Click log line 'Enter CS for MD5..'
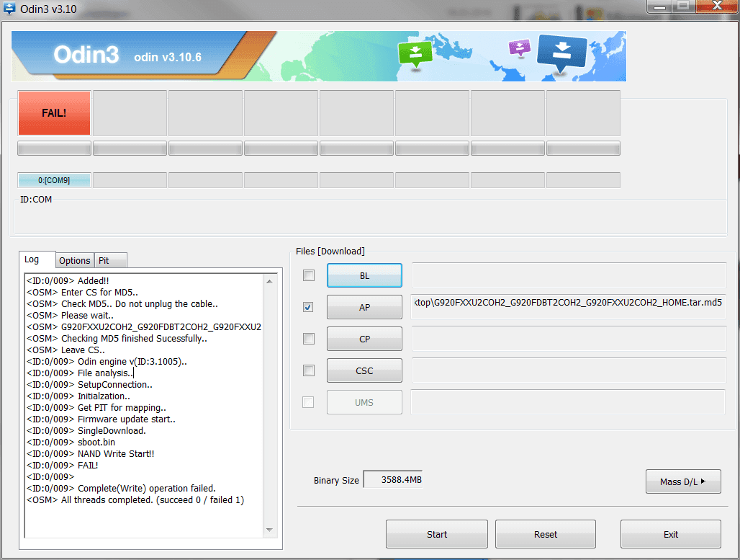 point(82,293)
